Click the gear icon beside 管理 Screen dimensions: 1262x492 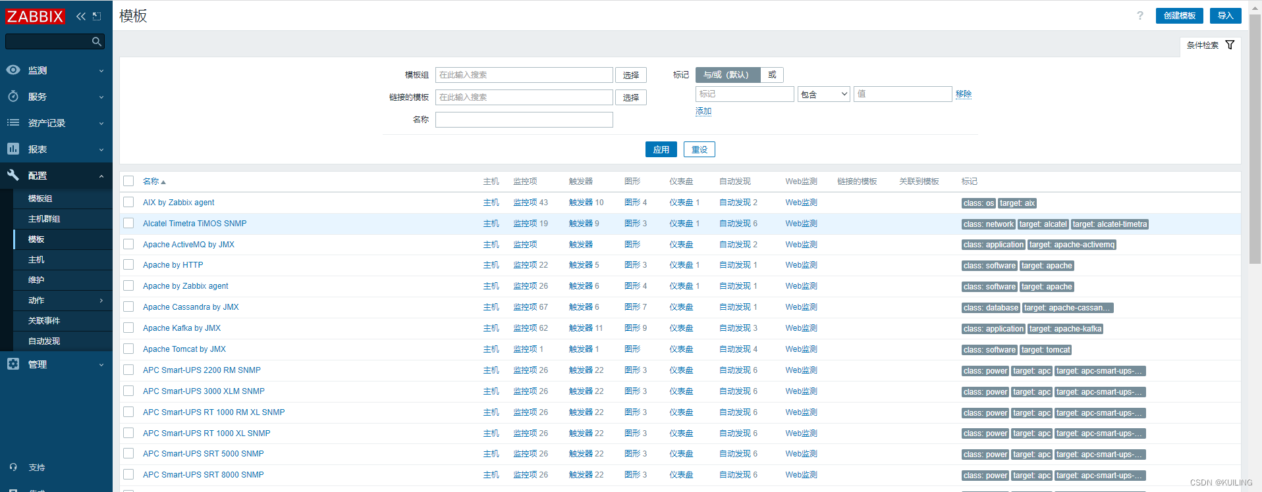point(13,364)
